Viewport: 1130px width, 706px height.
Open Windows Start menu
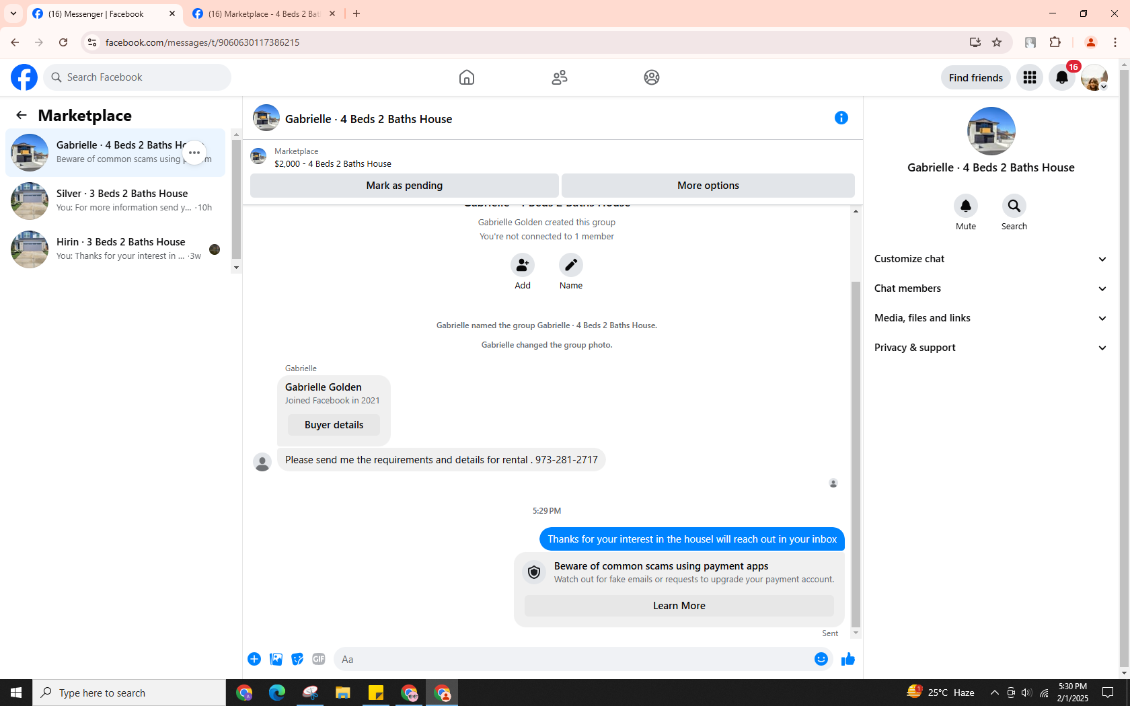coord(16,693)
